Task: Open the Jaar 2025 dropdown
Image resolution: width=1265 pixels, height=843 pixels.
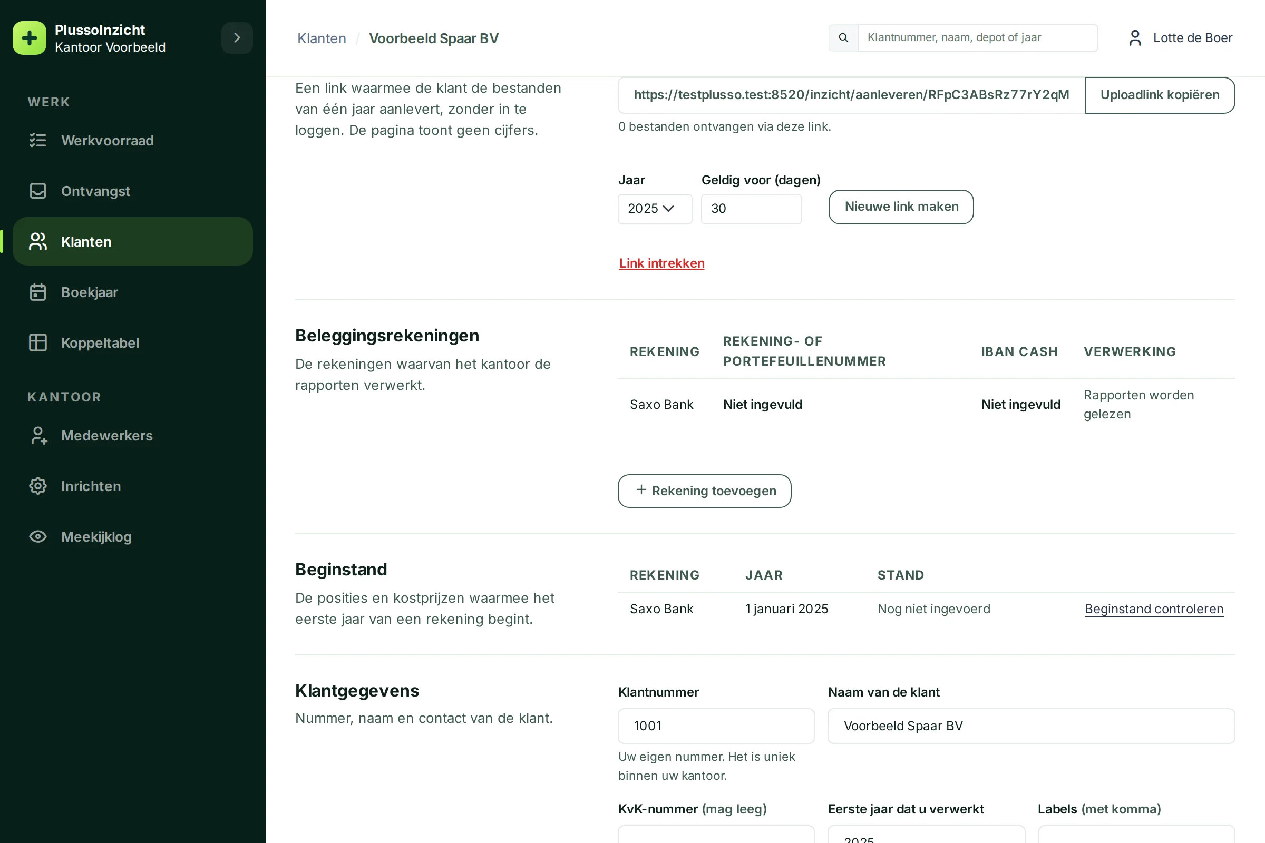Action: point(655,209)
